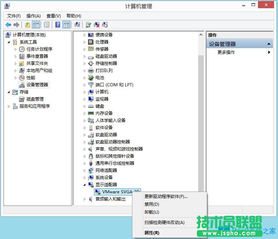Click the Update driver software toolbar icon

[88, 25]
